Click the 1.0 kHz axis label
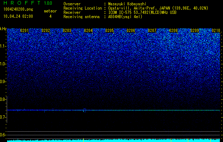Screen dimensions: 223x142 tap(3, 64)
